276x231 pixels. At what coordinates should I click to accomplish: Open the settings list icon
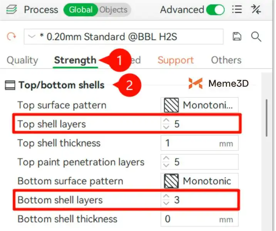tap(238, 10)
